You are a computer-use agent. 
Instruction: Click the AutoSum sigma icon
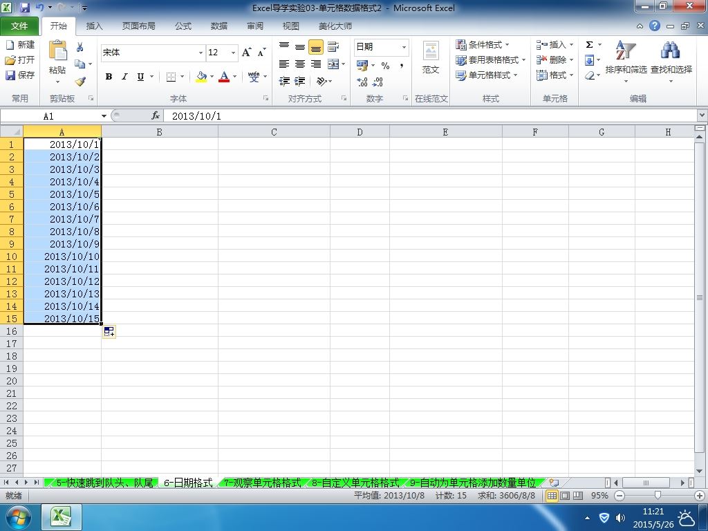[589, 45]
